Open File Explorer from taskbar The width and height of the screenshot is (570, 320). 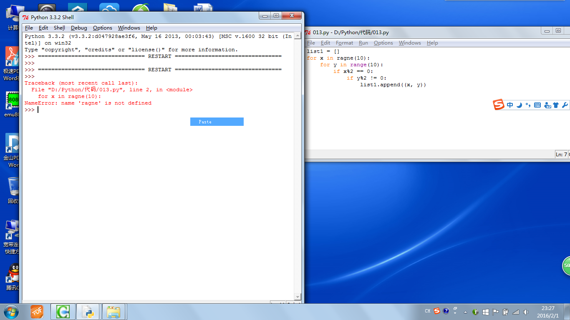113,312
